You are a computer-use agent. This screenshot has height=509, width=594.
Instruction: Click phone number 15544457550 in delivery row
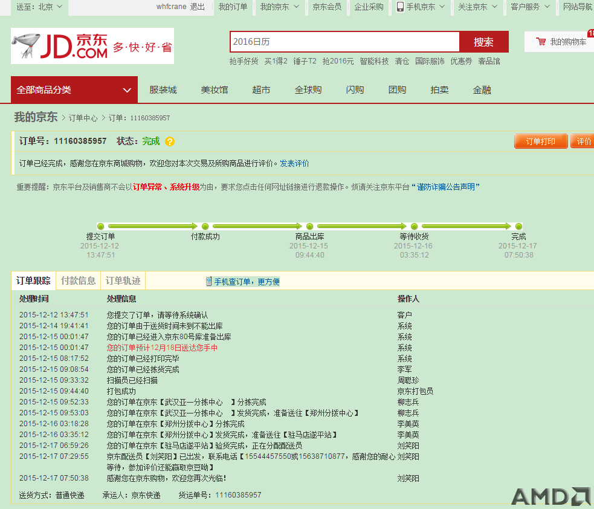268,456
